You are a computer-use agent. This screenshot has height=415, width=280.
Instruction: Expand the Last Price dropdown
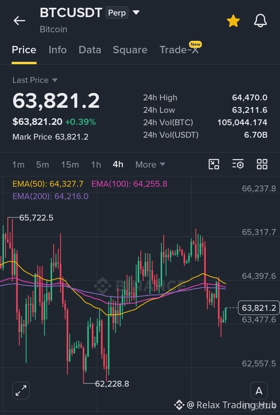point(35,80)
